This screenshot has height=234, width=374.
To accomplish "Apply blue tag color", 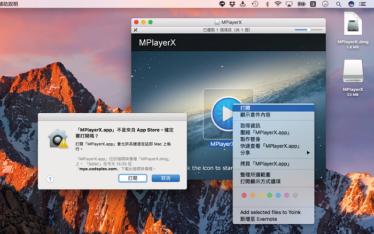I will click(278, 196).
